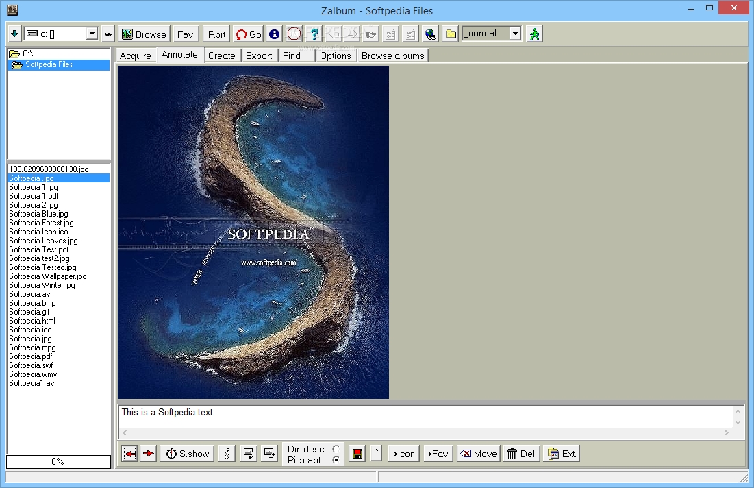Click the first greyed checklist icon
The width and height of the screenshot is (754, 488).
pos(390,34)
